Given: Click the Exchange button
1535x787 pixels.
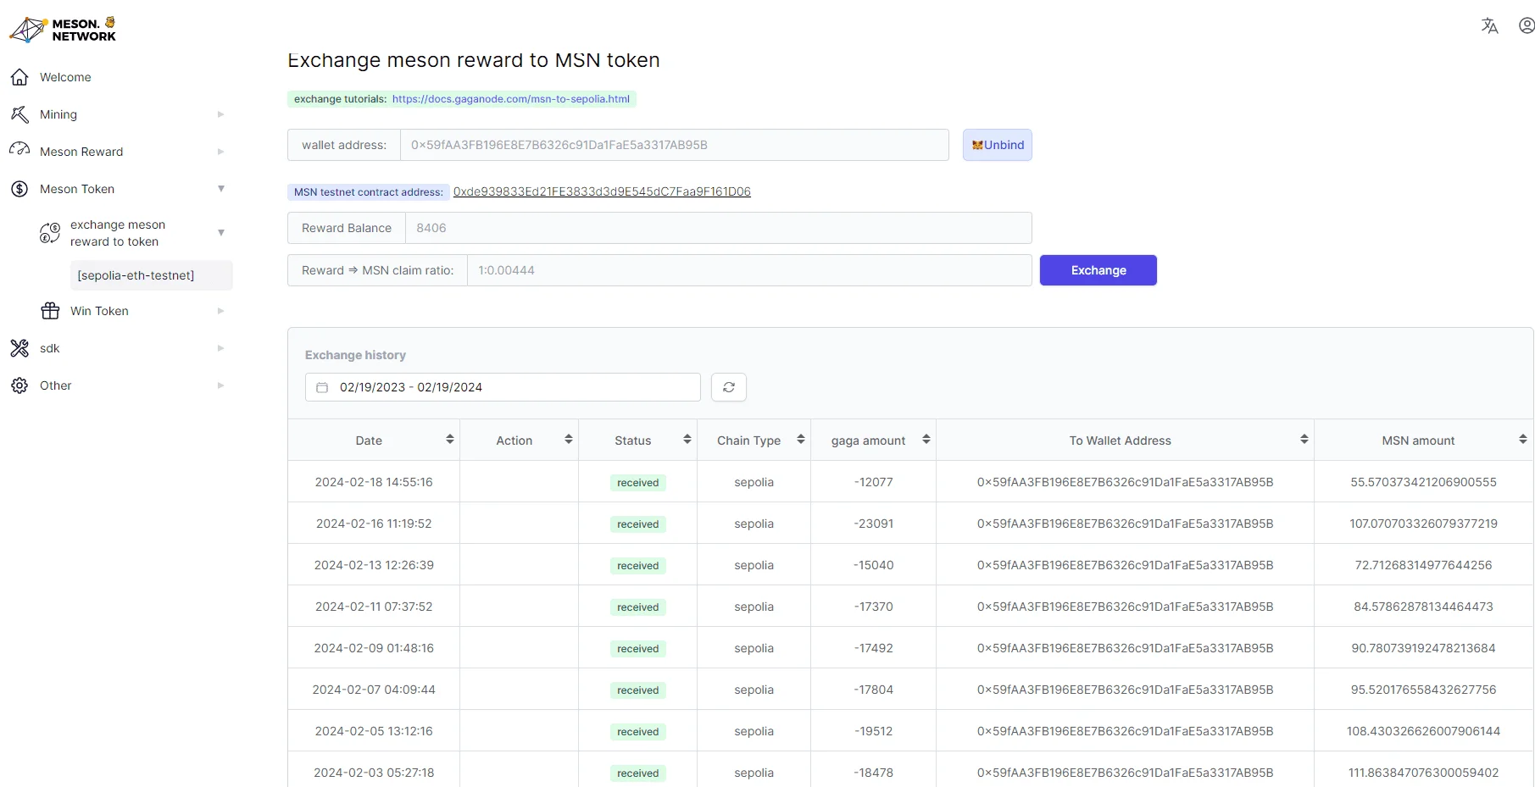Looking at the screenshot, I should coord(1098,270).
